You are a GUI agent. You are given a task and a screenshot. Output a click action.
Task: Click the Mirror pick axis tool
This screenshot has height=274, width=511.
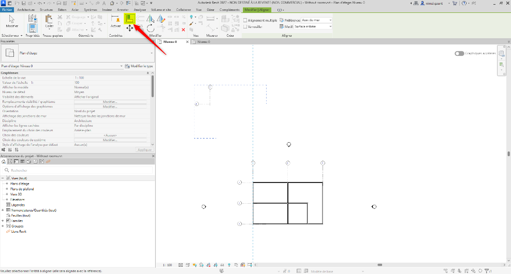click(151, 19)
